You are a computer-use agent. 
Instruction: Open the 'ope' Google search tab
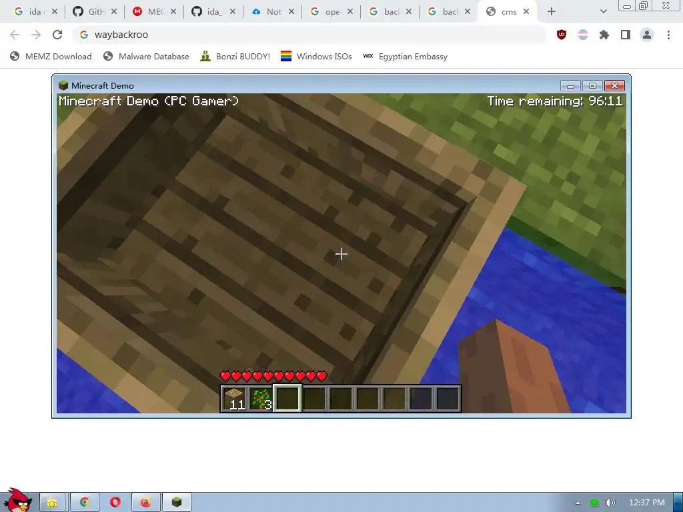332,12
